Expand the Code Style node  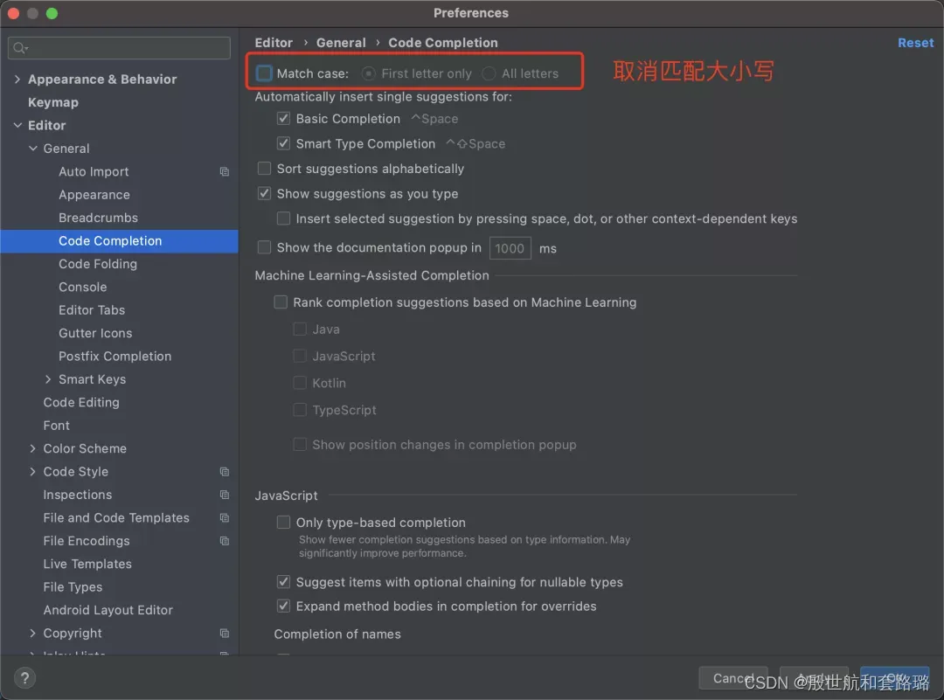(32, 471)
